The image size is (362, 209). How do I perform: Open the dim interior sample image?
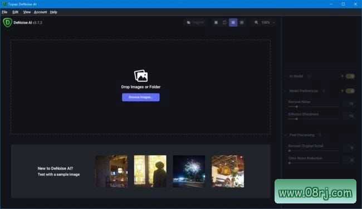tap(111, 171)
